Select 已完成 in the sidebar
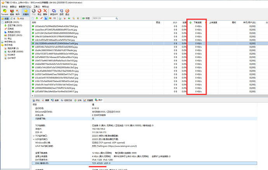The width and height of the screenshot is (268, 170). (10, 29)
